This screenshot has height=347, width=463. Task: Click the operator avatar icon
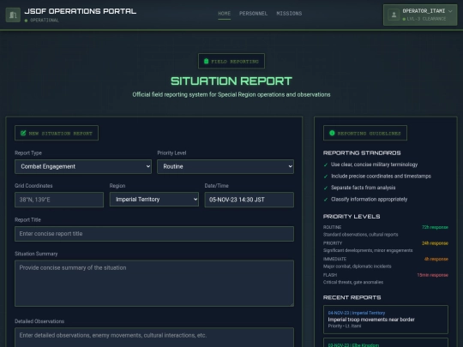coord(394,15)
